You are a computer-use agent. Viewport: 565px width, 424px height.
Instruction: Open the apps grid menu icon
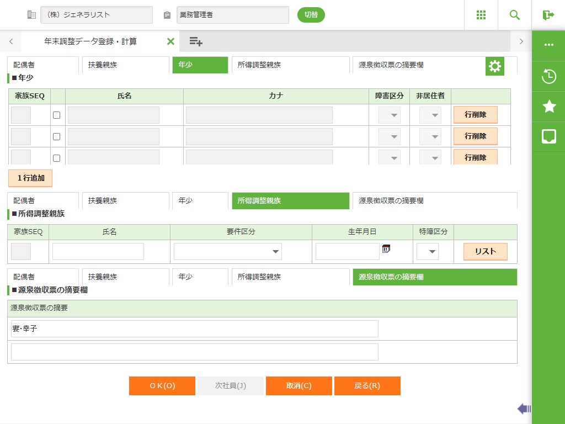click(x=481, y=15)
